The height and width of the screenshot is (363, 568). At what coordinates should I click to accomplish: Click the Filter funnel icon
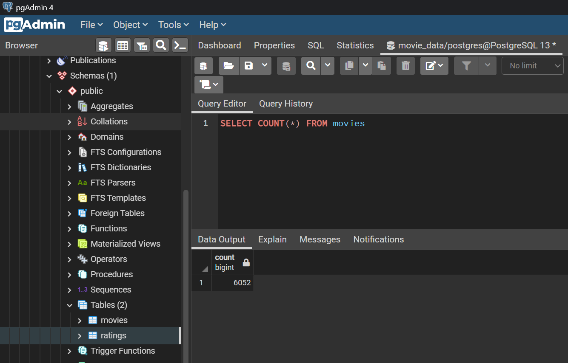pos(466,66)
